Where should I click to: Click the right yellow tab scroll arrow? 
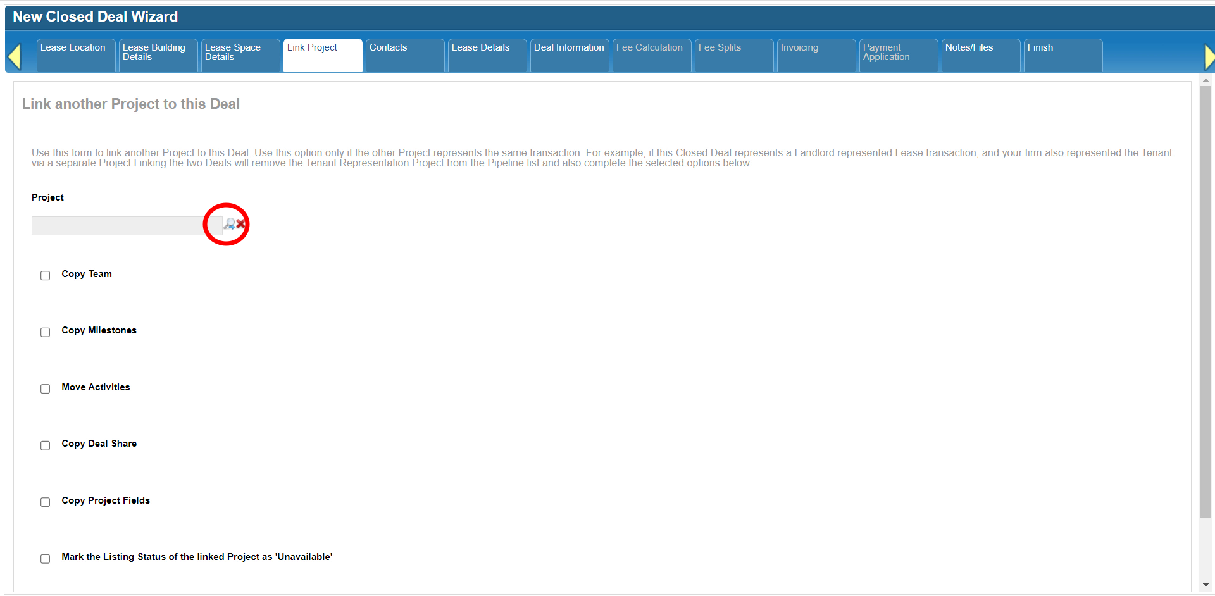tap(1209, 56)
